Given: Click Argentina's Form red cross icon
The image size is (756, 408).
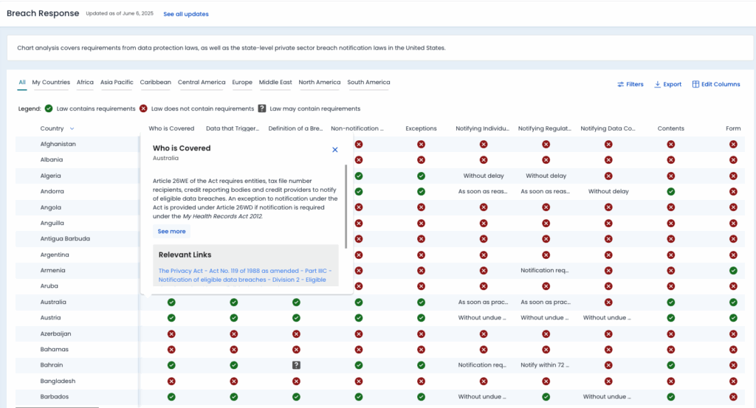Looking at the screenshot, I should coord(733,255).
